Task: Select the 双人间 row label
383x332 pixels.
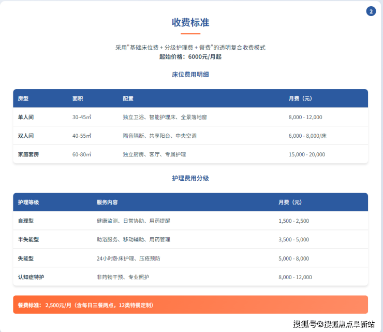Action: [26, 136]
